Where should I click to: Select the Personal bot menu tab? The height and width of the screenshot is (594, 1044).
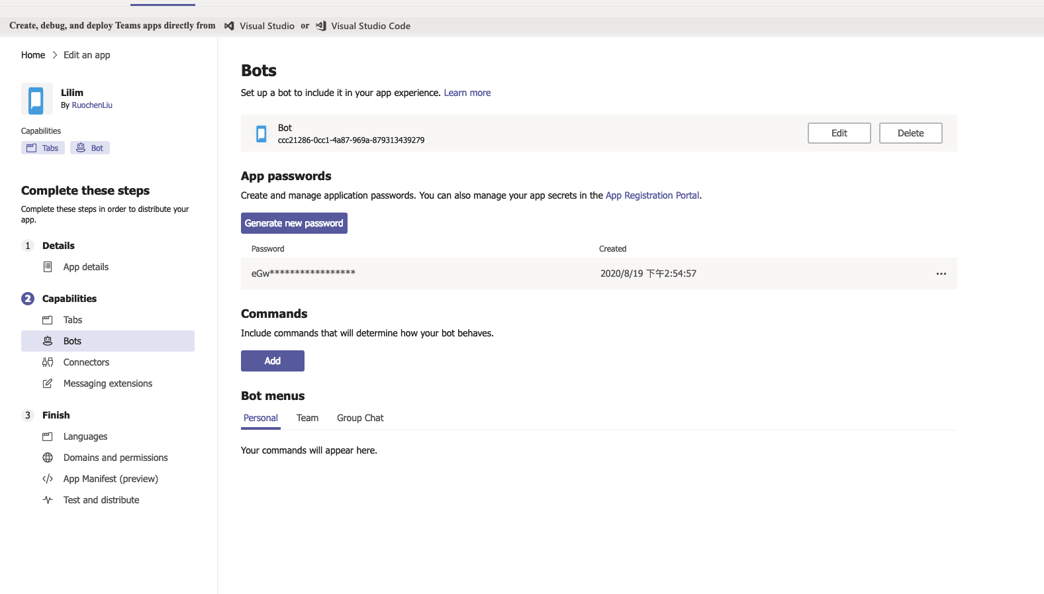coord(261,418)
